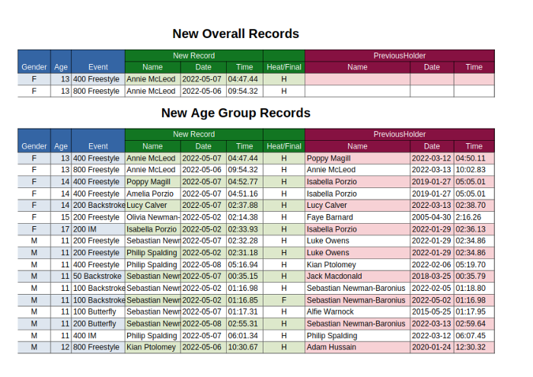Click the Alfie Warnock cell

pos(357,312)
